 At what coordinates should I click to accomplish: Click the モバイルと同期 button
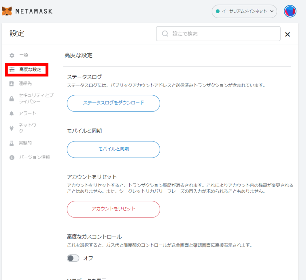[x=113, y=149]
